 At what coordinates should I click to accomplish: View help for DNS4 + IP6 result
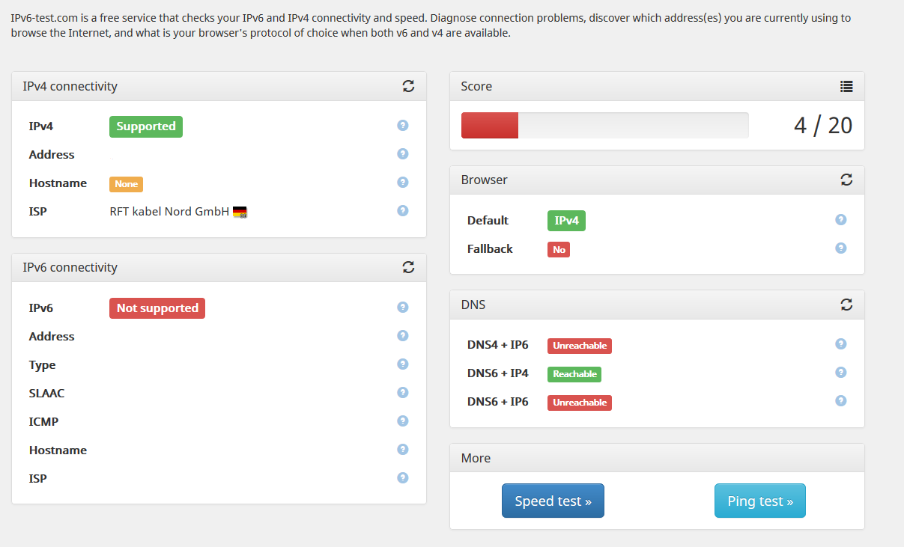841,343
